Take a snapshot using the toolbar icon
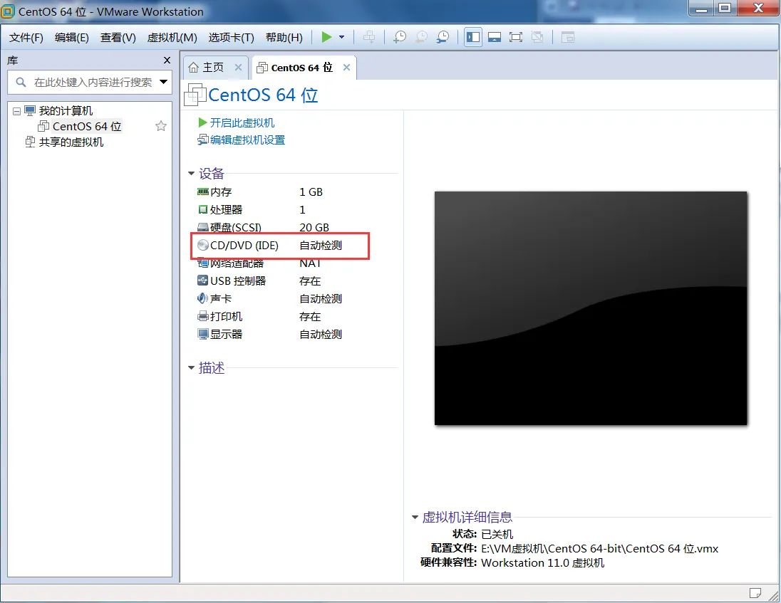Viewport: 781px width, 603px height. [x=400, y=37]
